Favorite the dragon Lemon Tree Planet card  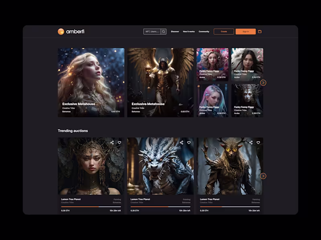(x=189, y=142)
